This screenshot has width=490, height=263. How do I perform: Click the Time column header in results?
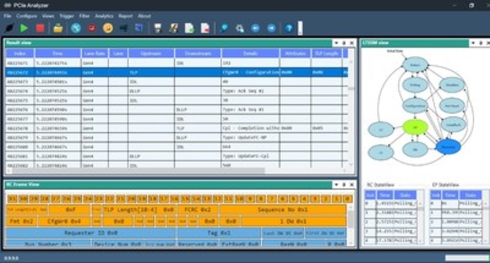pos(57,53)
